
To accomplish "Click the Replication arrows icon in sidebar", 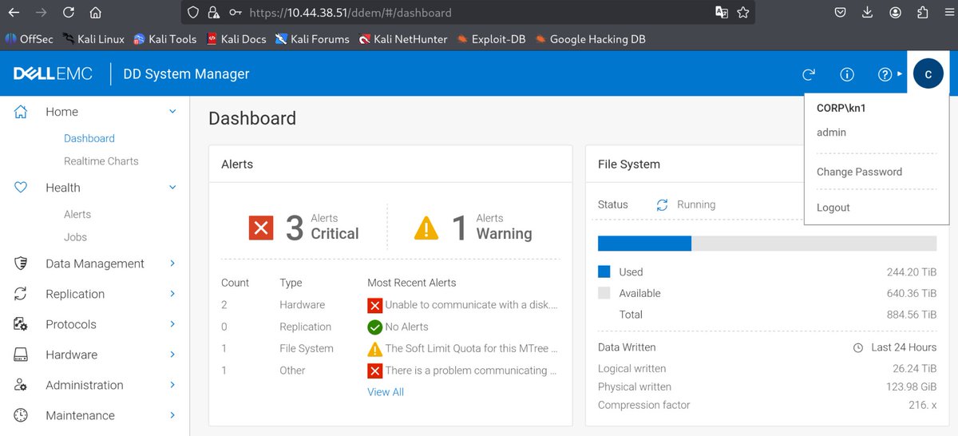I will coord(22,294).
